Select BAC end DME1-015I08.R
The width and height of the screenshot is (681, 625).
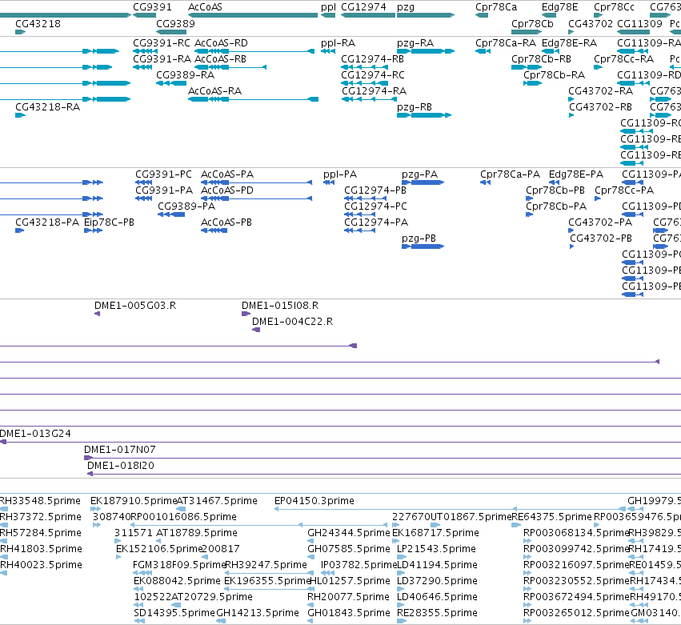(280, 306)
